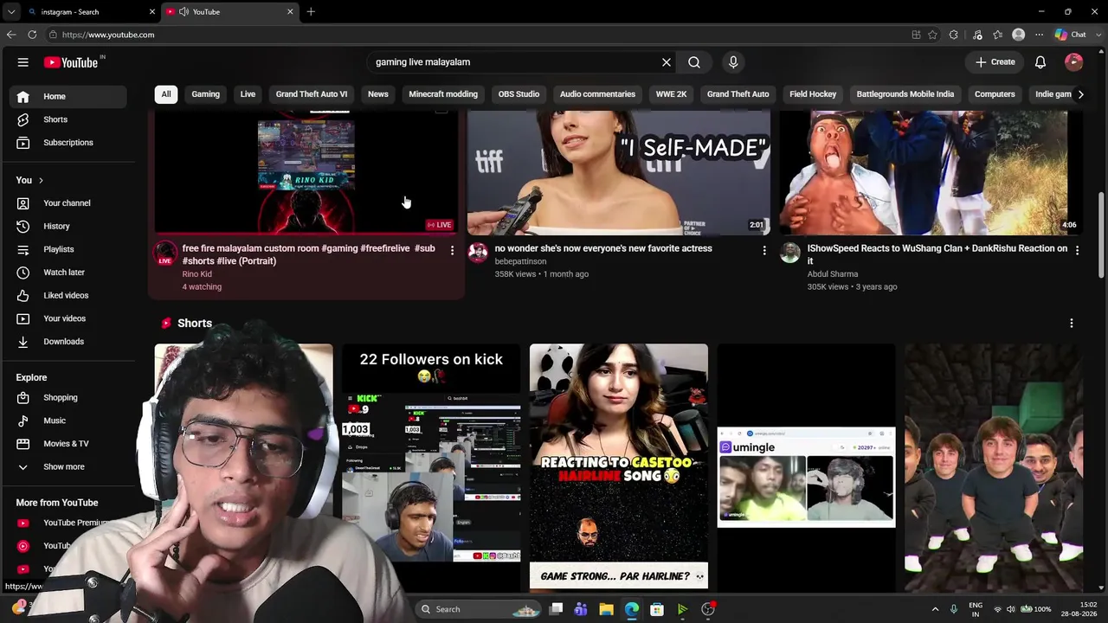Select the Live filter chip
The width and height of the screenshot is (1108, 623).
point(248,94)
